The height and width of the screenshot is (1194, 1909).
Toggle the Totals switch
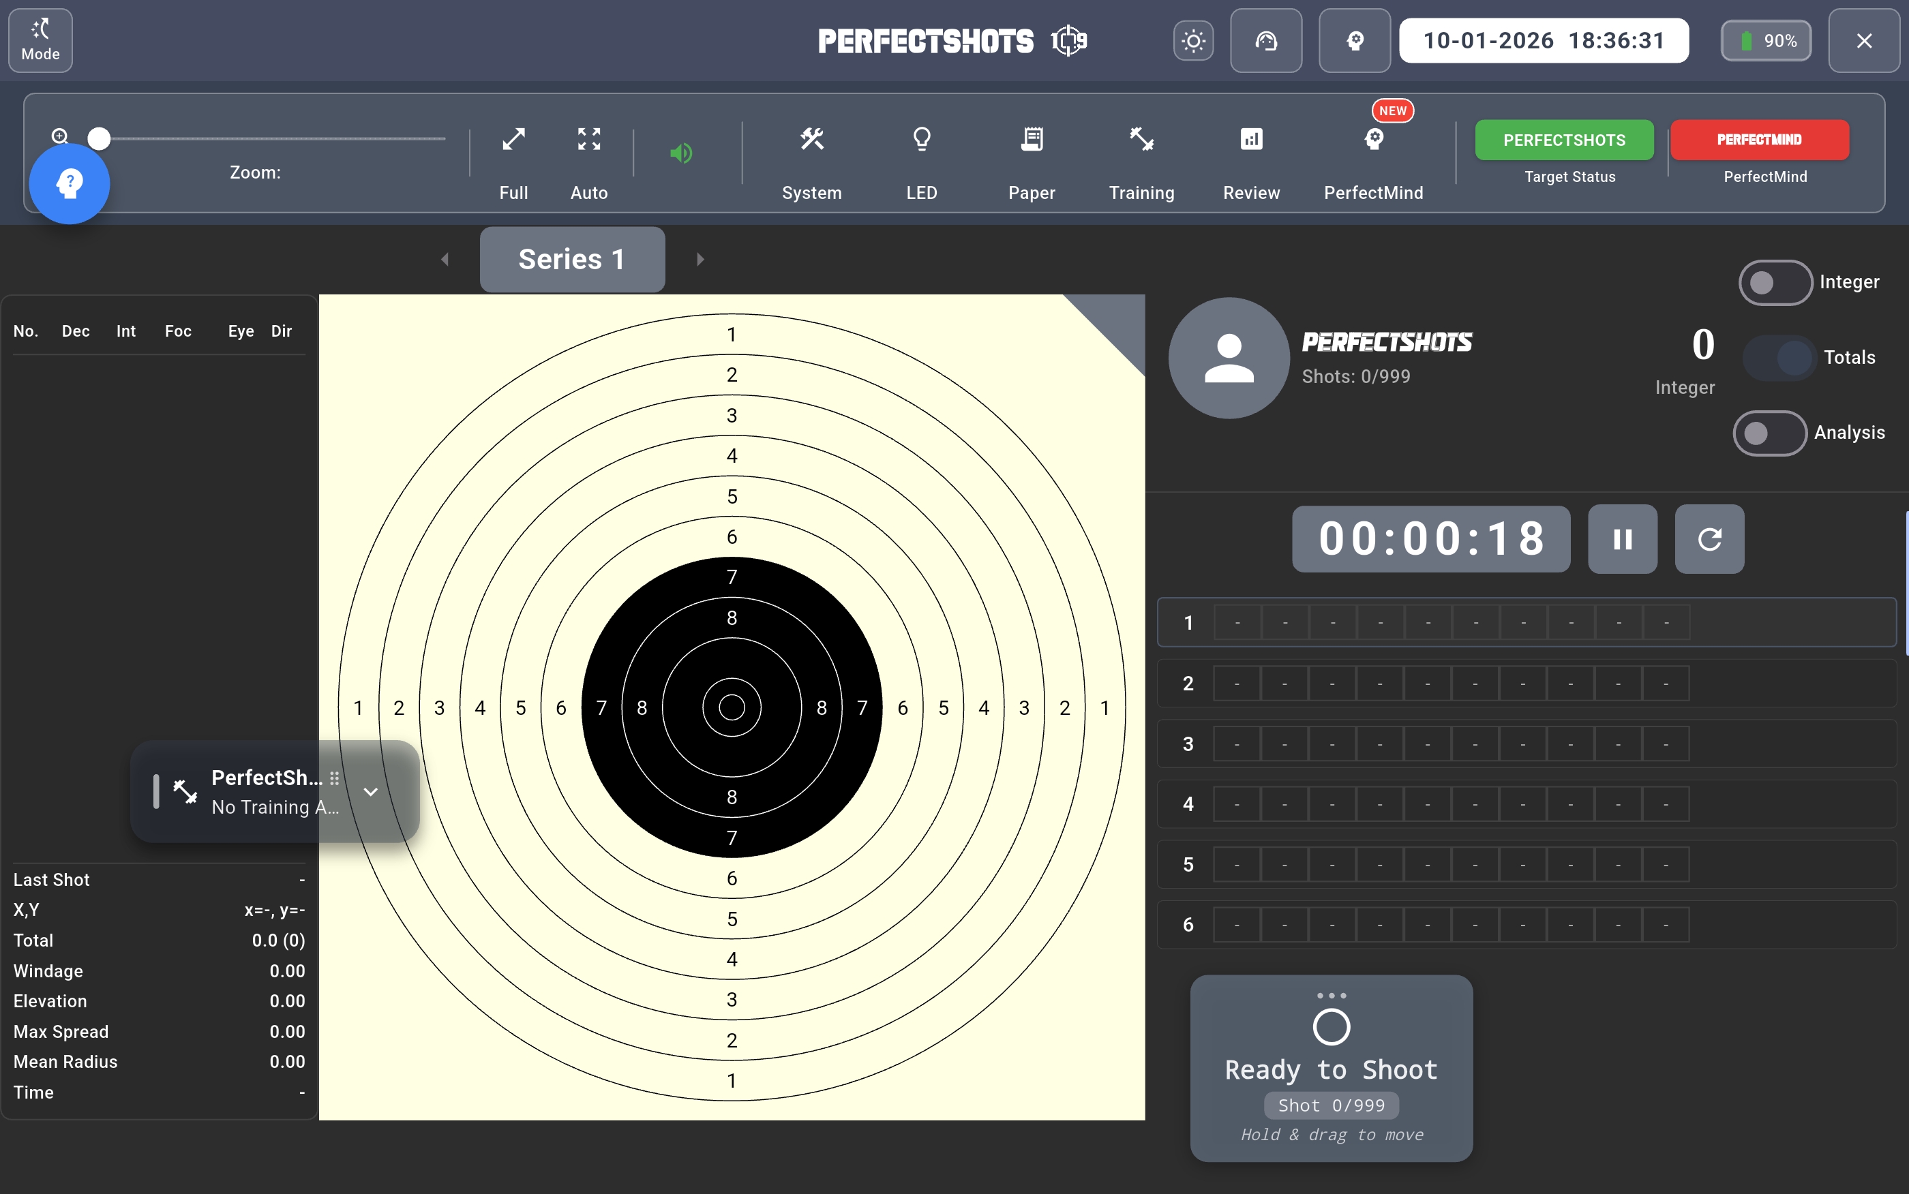click(1779, 358)
